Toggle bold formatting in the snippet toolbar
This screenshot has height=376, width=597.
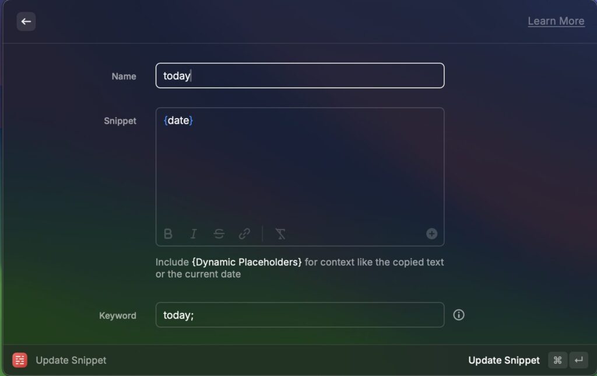168,234
